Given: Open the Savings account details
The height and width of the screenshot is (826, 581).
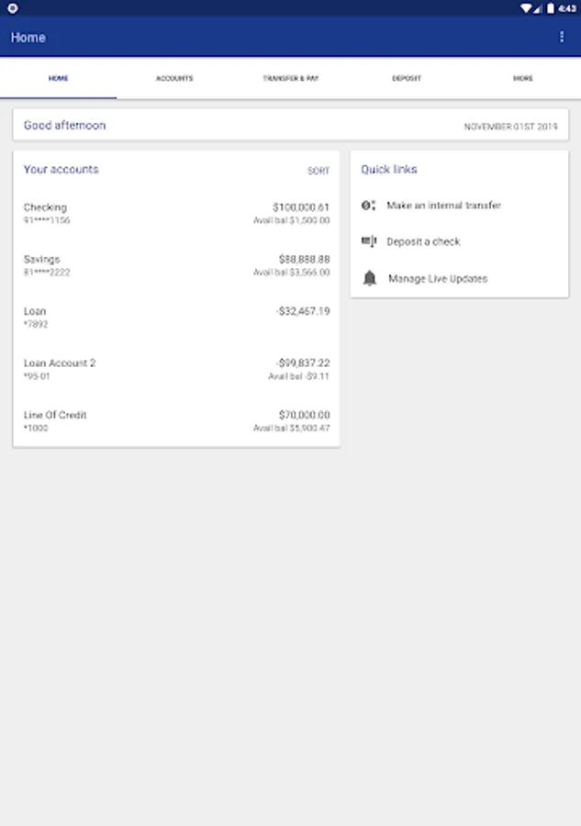Looking at the screenshot, I should 176,265.
